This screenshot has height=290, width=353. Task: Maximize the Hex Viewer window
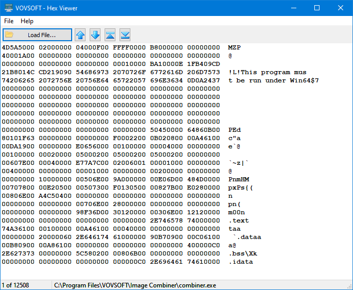click(x=317, y=8)
